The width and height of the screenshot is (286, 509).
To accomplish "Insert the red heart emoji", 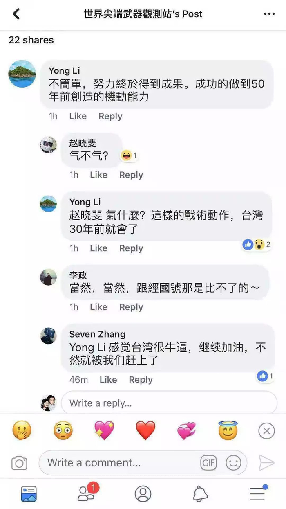I will coord(145,431).
